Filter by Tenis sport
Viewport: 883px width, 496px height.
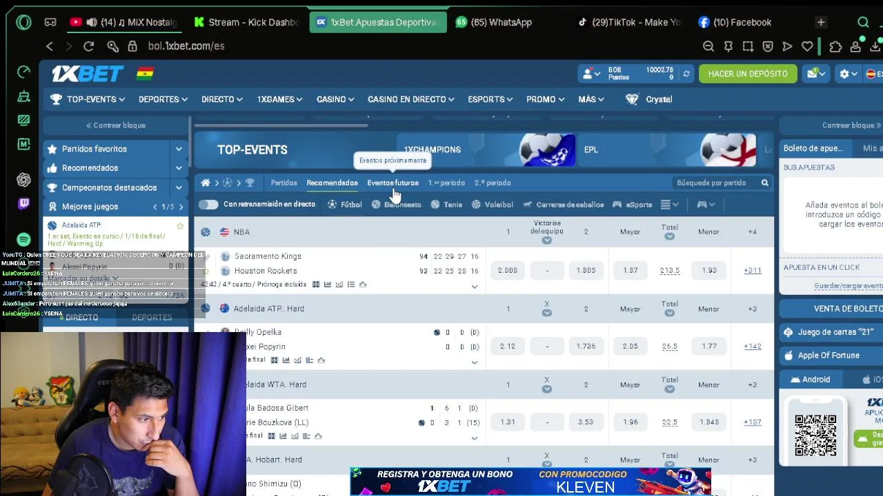point(446,205)
